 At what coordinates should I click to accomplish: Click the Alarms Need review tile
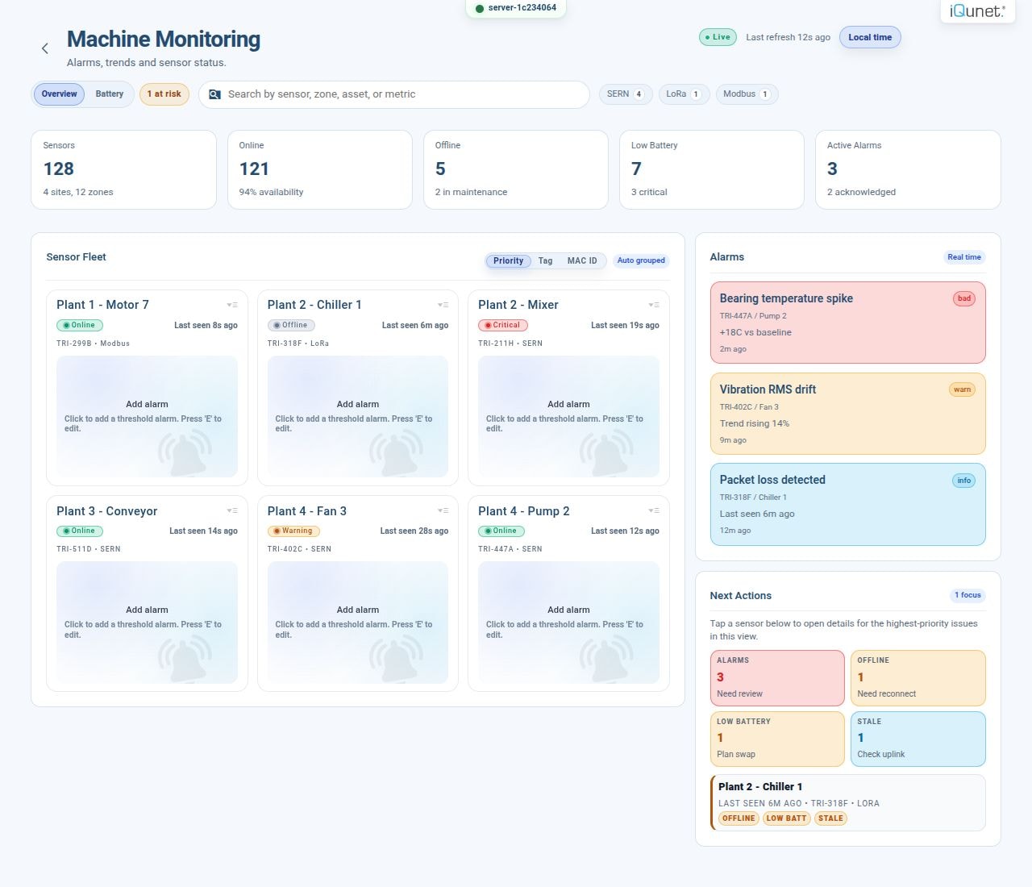(777, 678)
